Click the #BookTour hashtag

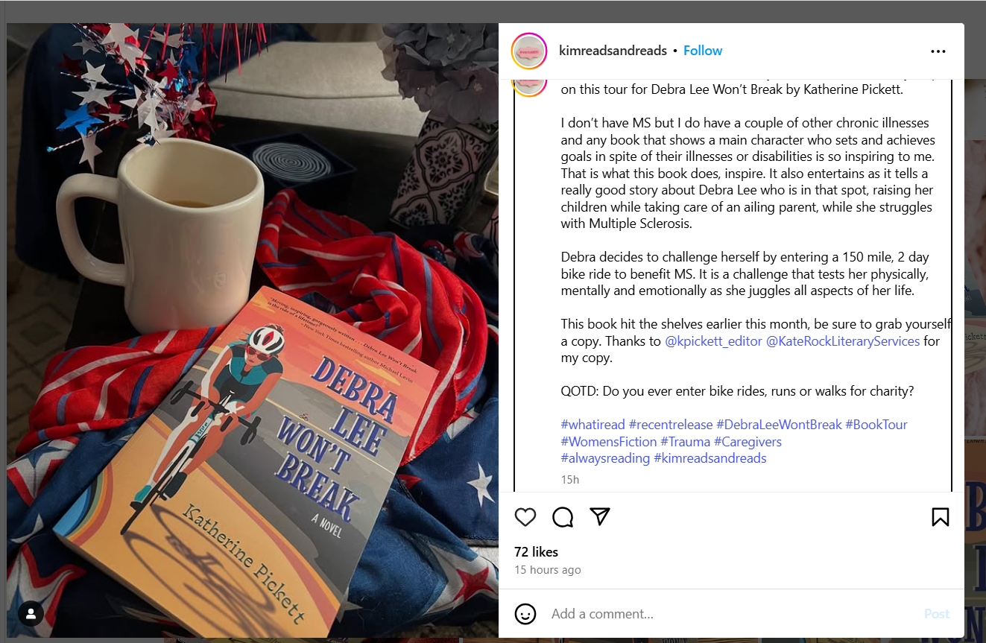(x=876, y=425)
